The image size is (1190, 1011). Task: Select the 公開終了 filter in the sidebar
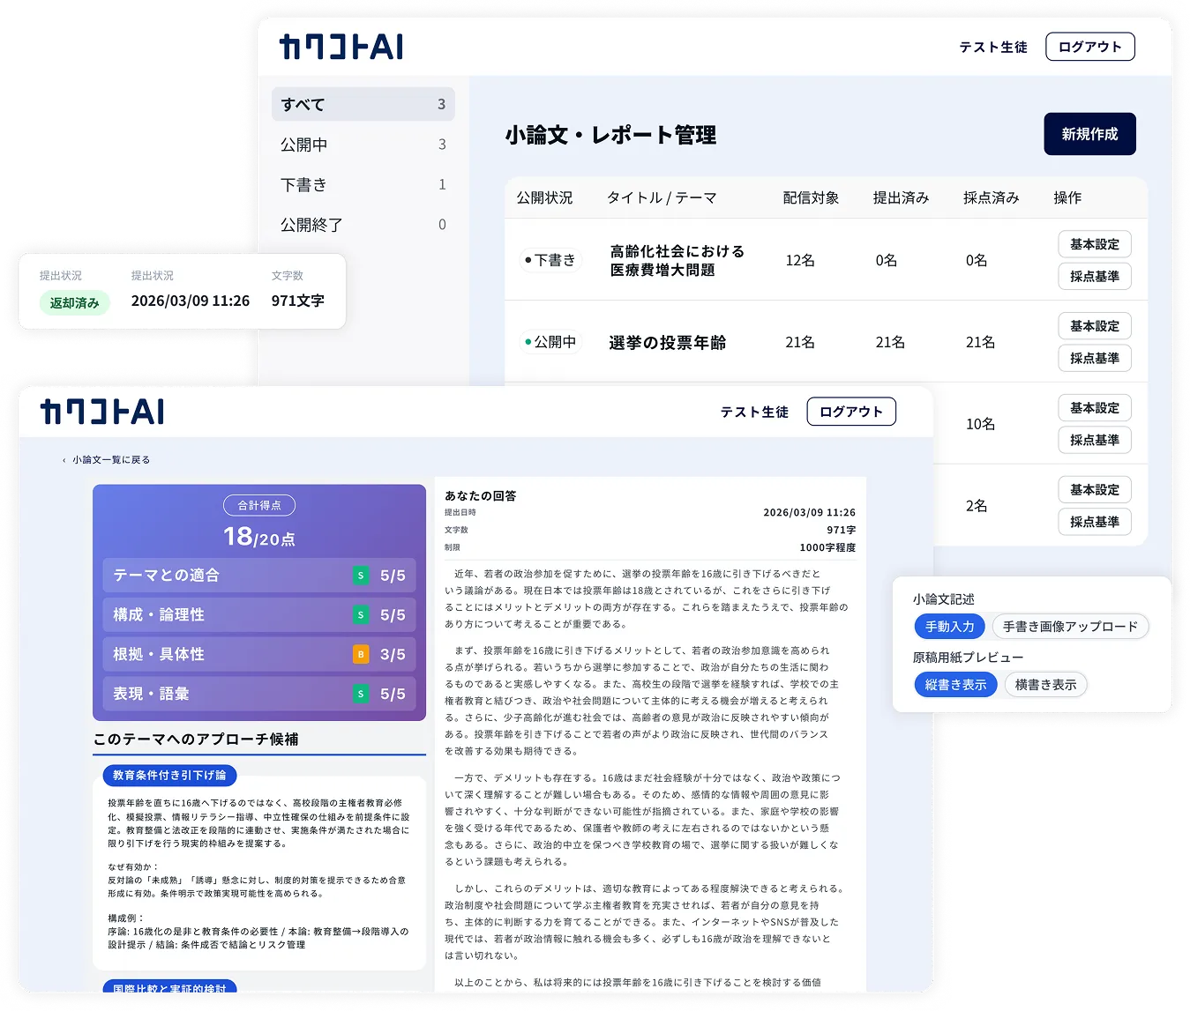(x=363, y=225)
